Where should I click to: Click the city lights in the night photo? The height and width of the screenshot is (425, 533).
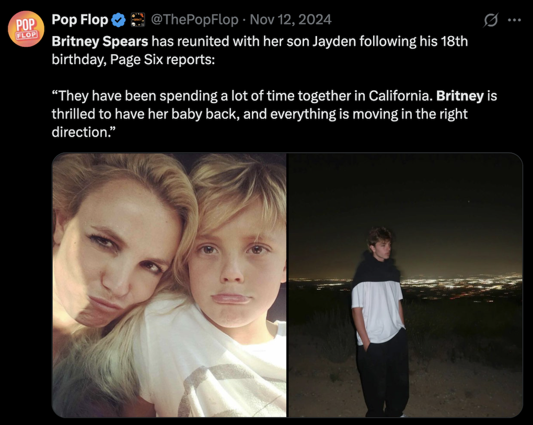(x=460, y=284)
